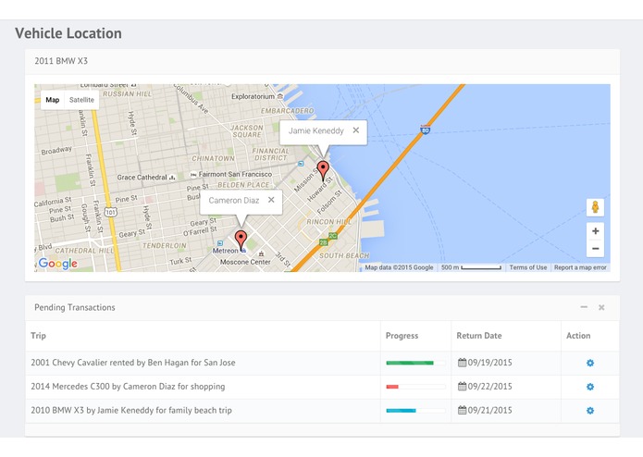This screenshot has height=457, width=643.
Task: Click the Return Date column header
Action: [x=479, y=336]
